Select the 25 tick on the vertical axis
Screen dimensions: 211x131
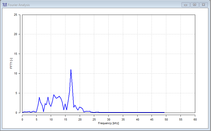point(19,15)
